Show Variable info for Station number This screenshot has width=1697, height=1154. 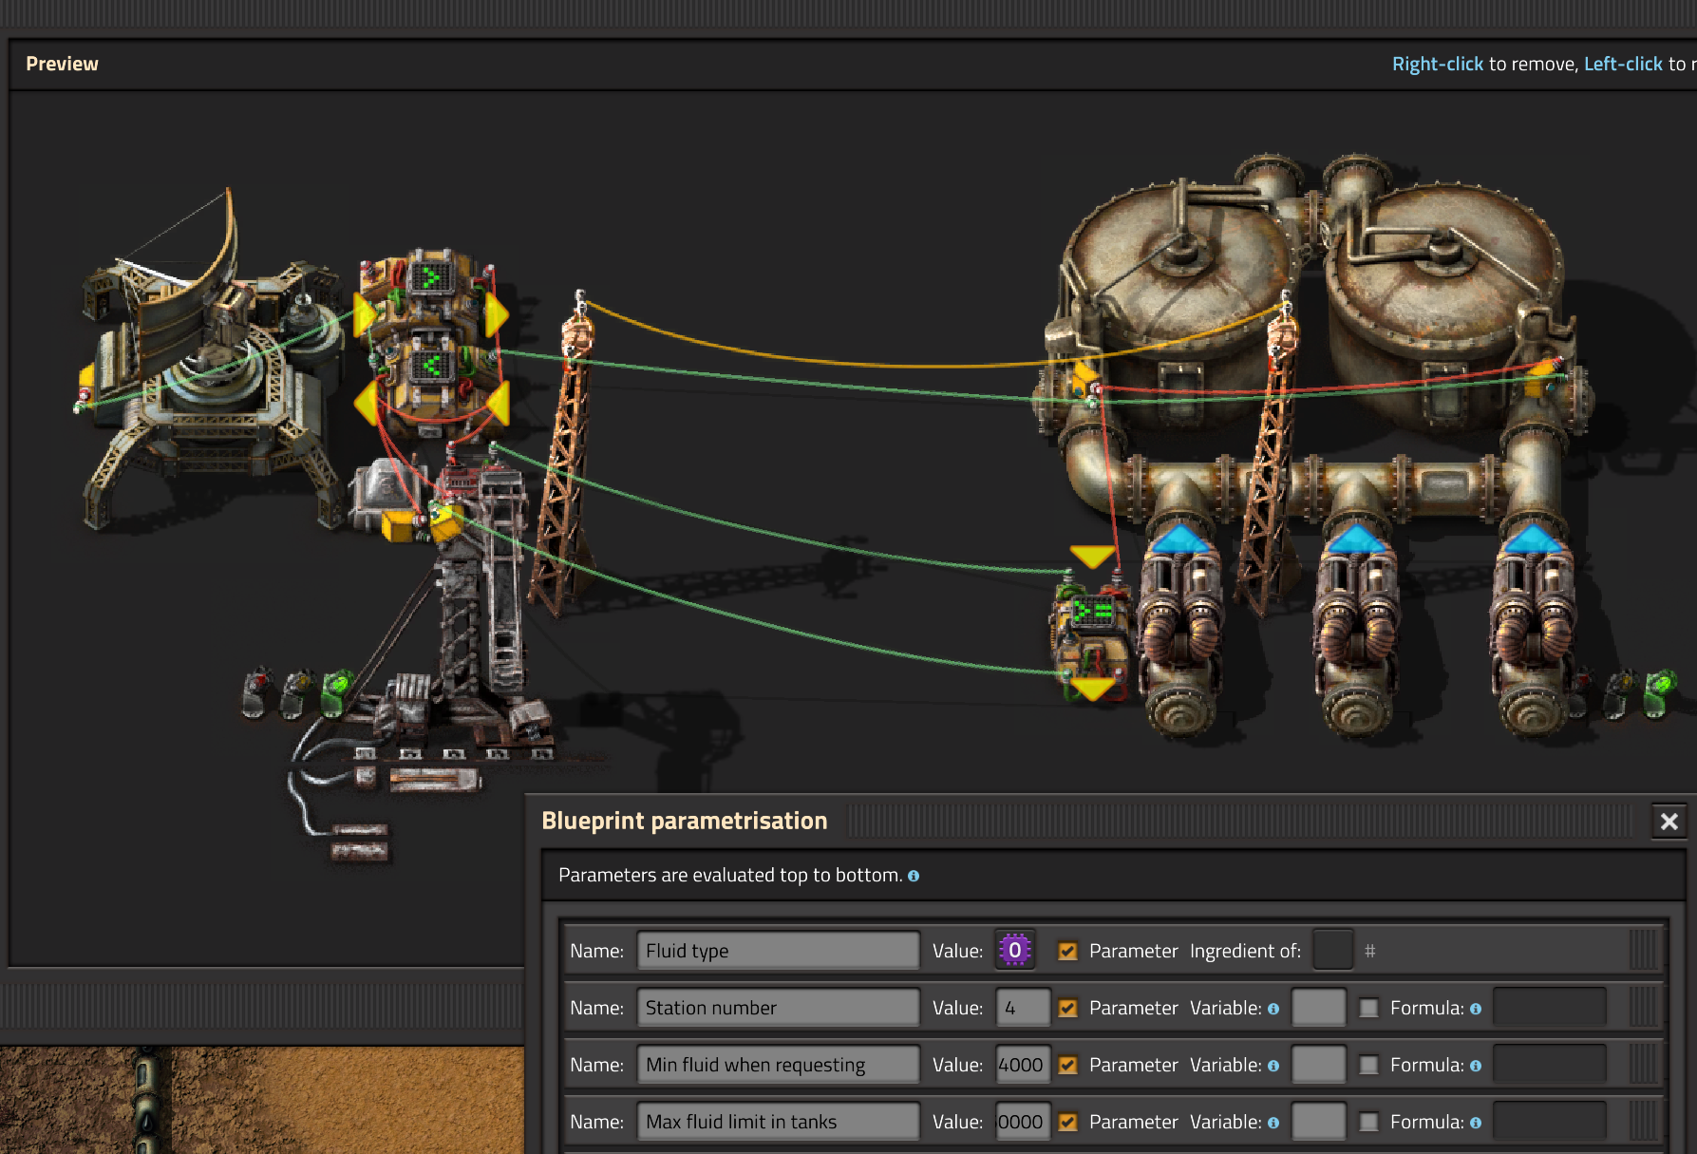1273,1009
